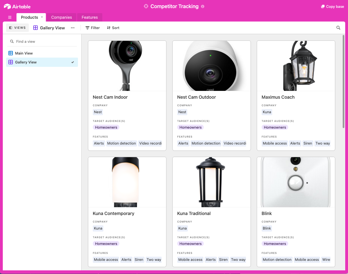This screenshot has height=274, width=348.
Task: Open the Kuna Contemporary light photo
Action: pyautogui.click(x=127, y=182)
